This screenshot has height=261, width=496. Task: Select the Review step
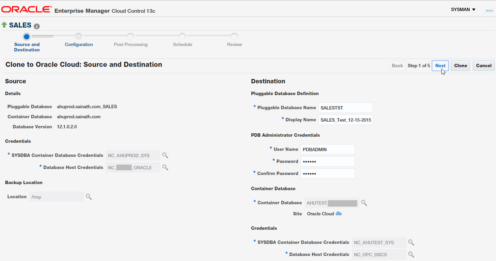(235, 44)
